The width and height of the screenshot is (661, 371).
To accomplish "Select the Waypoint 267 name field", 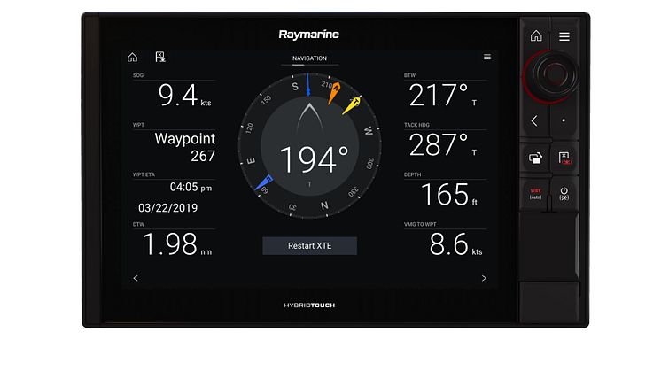I will 184,147.
